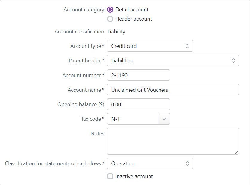Screen dimensions: 250x185
Task: Select the Header account option
Action: [110, 19]
